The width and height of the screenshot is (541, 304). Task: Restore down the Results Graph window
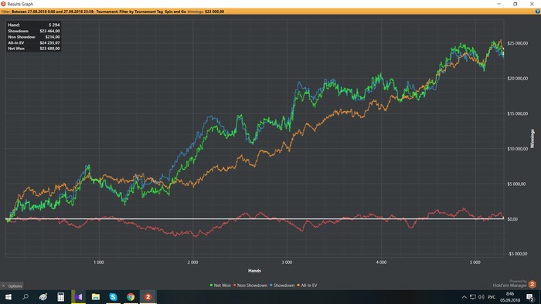[x=515, y=4]
